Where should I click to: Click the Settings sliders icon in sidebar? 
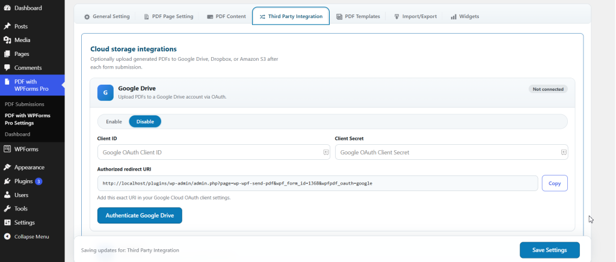(7, 222)
